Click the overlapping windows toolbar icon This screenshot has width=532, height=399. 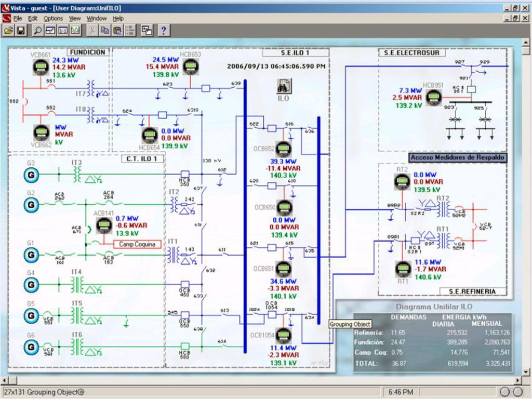[147, 31]
